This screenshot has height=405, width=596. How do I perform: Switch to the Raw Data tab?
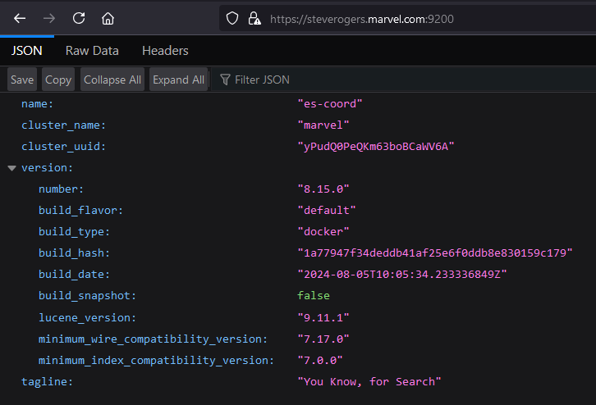tap(92, 51)
